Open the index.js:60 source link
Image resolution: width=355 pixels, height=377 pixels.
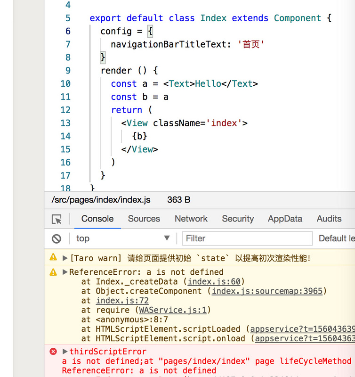(x=214, y=282)
